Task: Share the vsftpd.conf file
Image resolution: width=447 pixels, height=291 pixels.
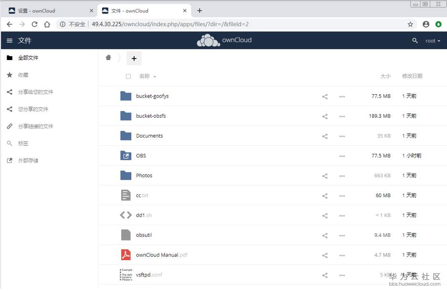Action: (x=325, y=275)
